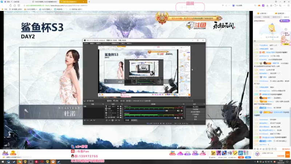Toggle visibility of display capture source

click(118, 117)
